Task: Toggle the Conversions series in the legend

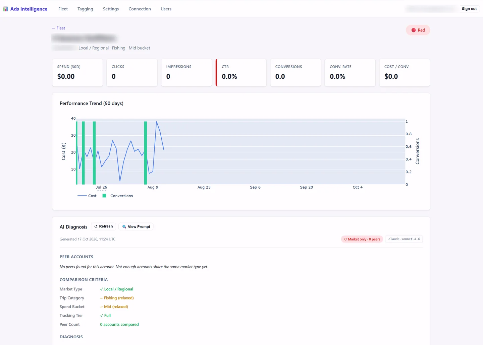Action: coord(118,196)
